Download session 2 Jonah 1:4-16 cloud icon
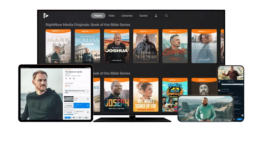Image resolution: width=264 pixels, height=149 pixels. (x=88, y=112)
